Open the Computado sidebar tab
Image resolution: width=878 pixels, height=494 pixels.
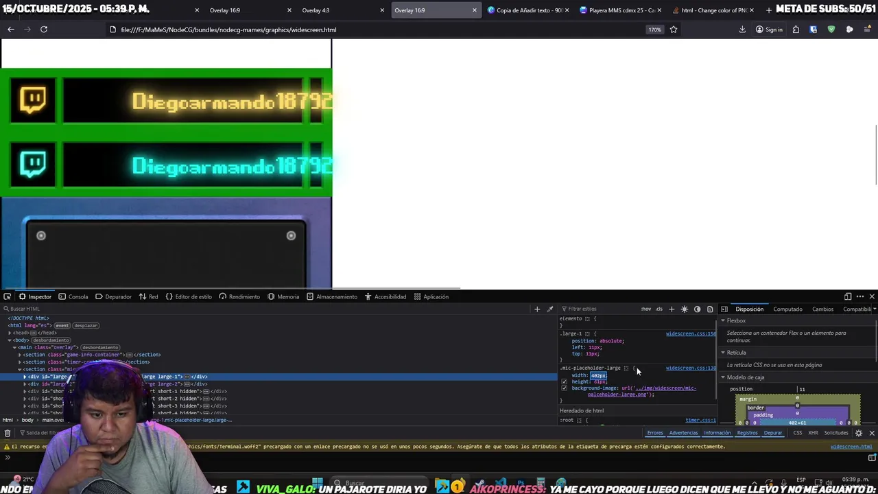(x=787, y=309)
